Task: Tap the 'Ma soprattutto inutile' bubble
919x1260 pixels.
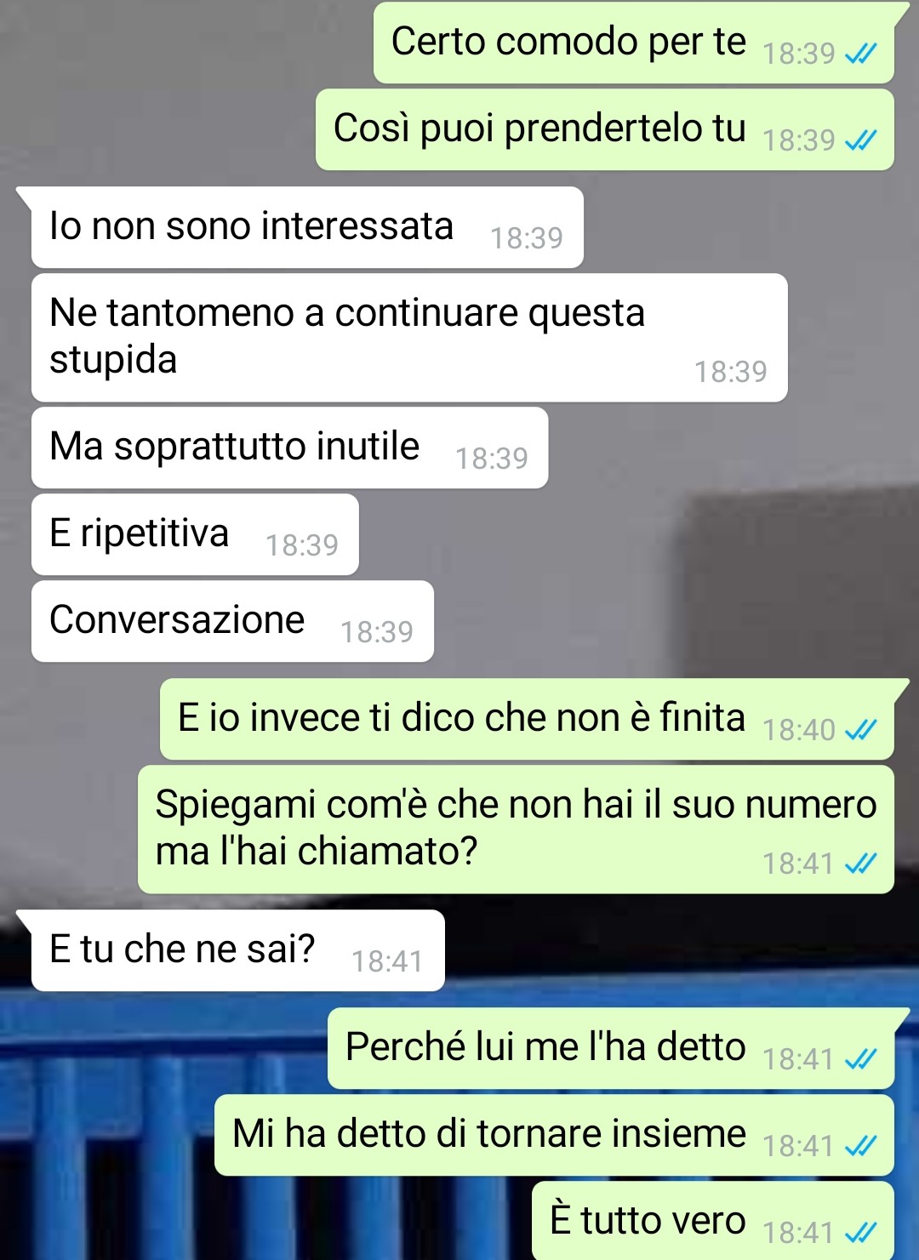Action: click(289, 448)
